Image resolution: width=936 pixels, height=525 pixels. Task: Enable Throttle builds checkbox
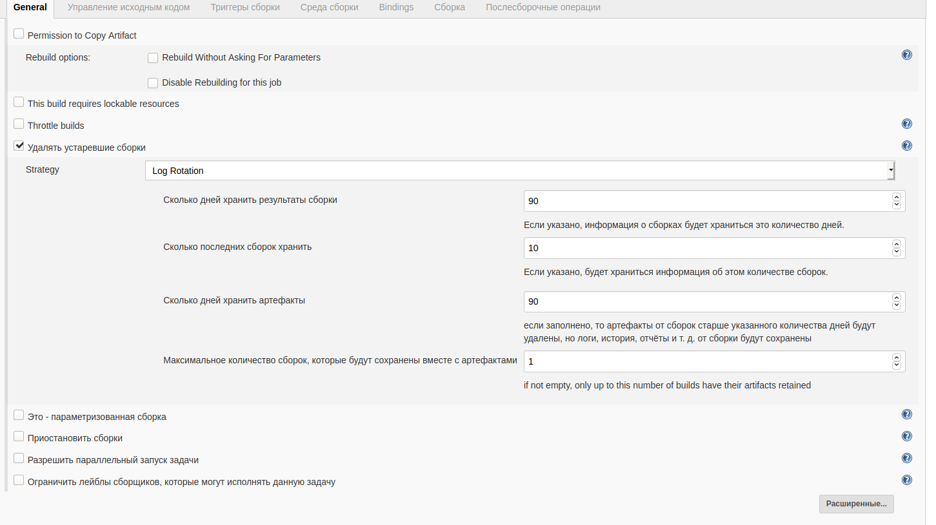[19, 124]
